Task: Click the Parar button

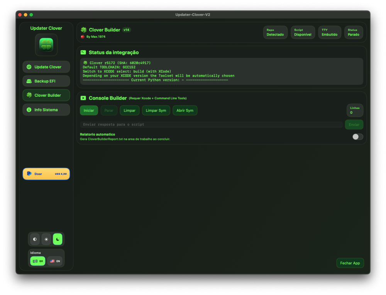Action: point(109,110)
